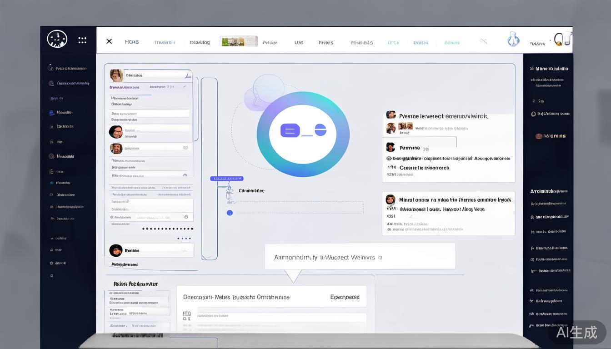
Task: Expand the Die cxloa header arrow
Action: click(x=187, y=75)
